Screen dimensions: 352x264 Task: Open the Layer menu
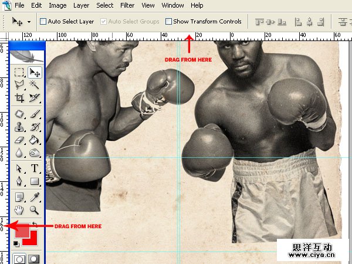tap(82, 5)
